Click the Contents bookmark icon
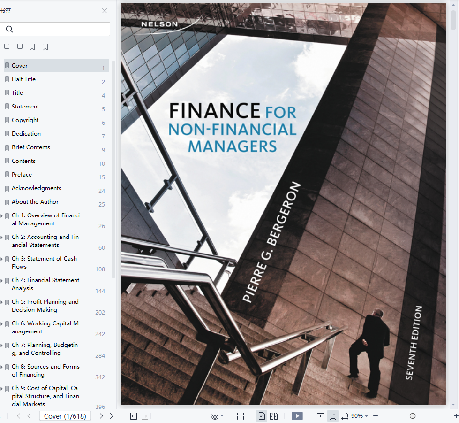 click(7, 161)
